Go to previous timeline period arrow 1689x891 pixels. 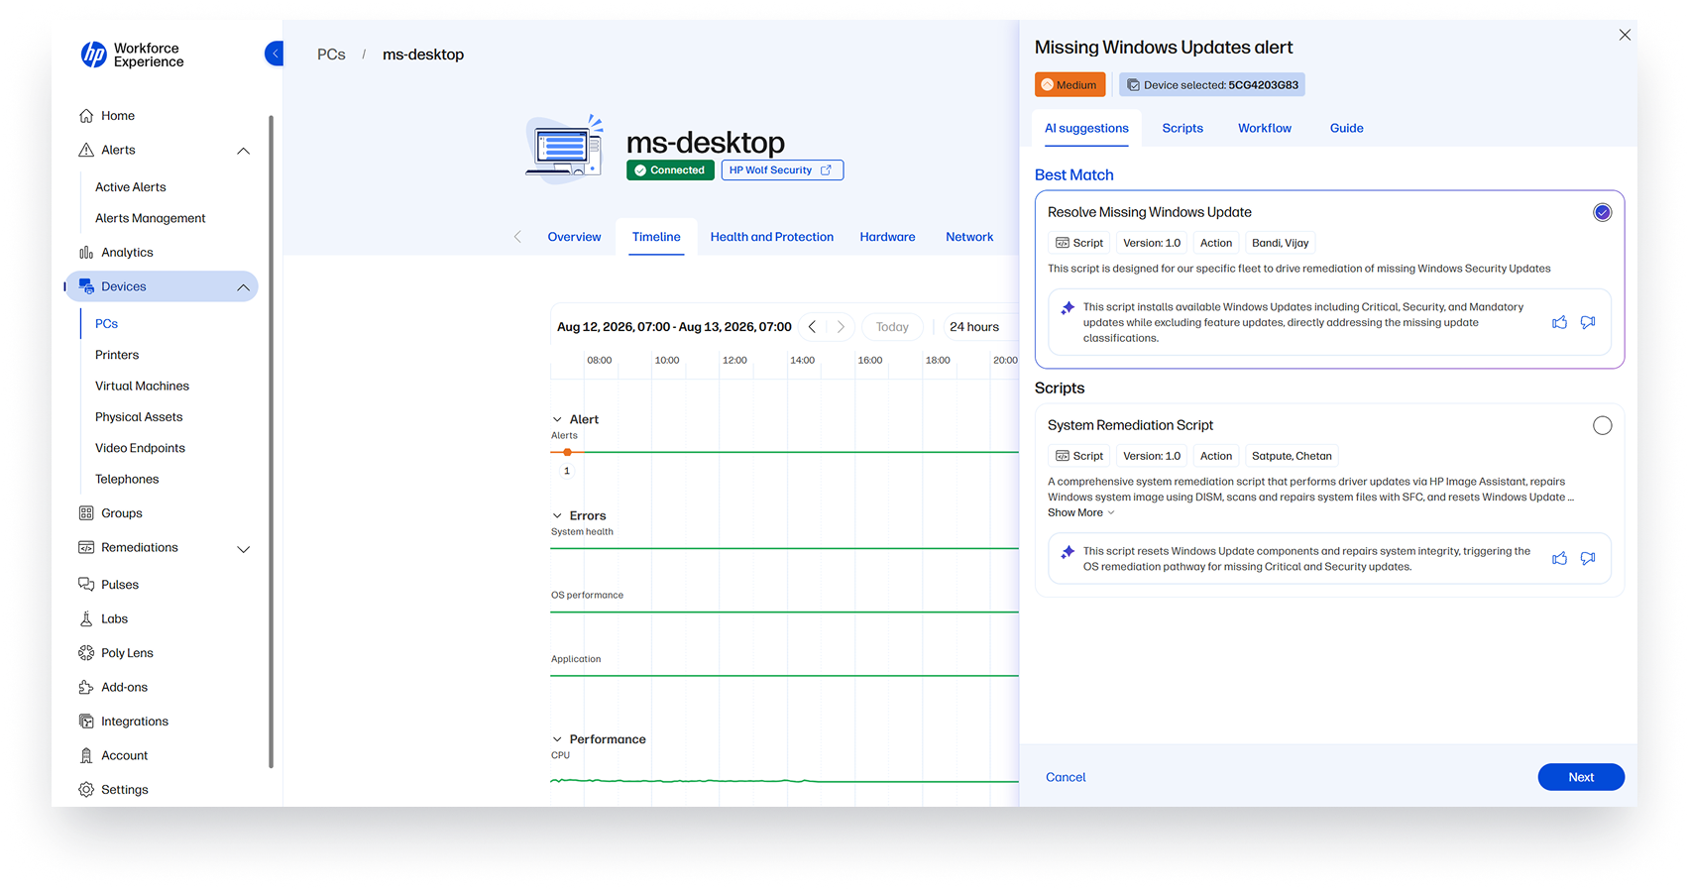pos(812,327)
